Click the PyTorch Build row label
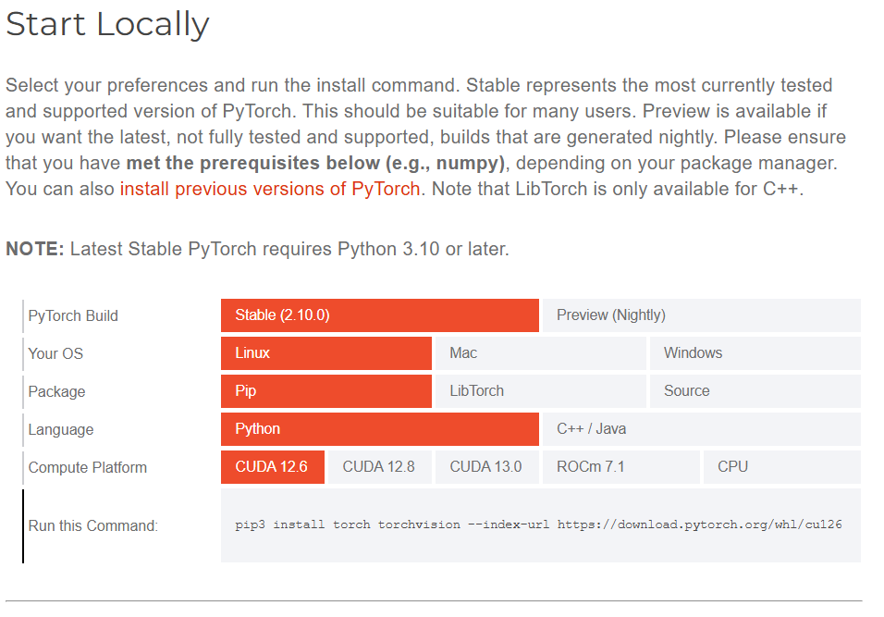 (x=73, y=315)
